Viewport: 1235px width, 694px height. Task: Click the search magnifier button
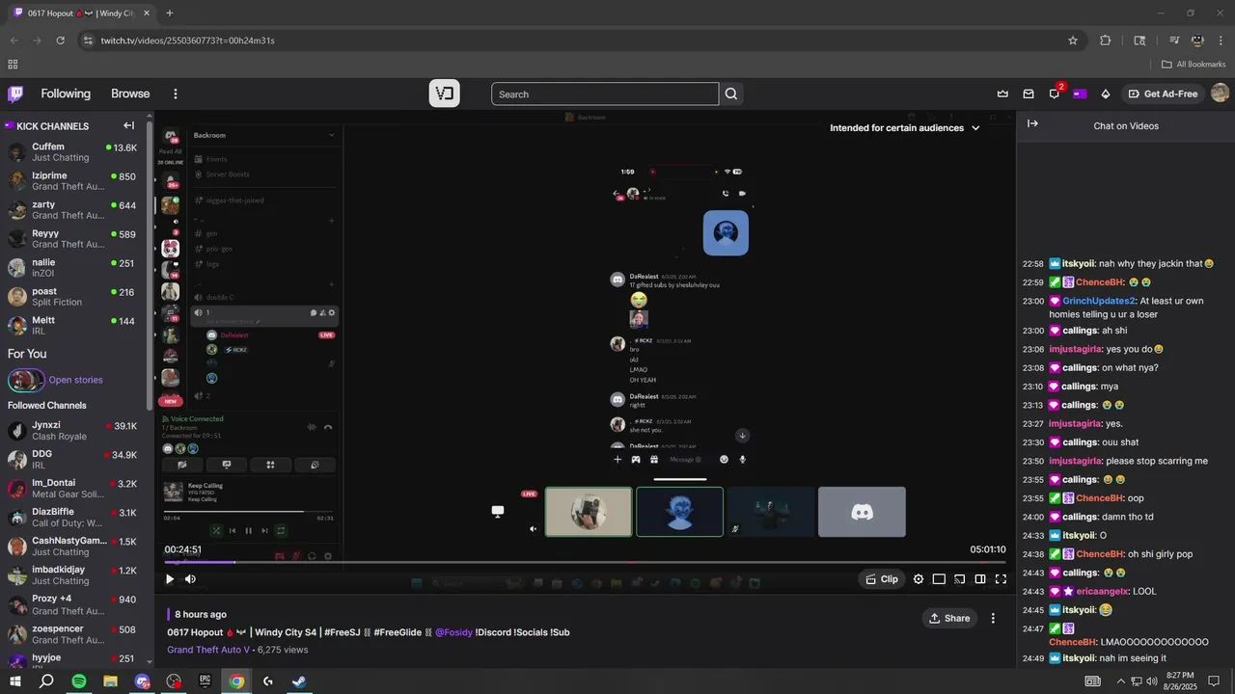(x=731, y=93)
